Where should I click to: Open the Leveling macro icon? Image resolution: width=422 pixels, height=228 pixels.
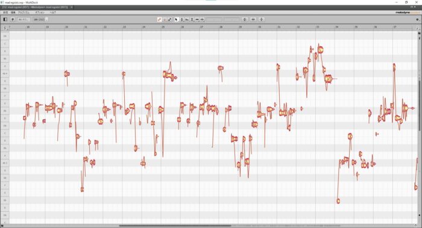pyautogui.click(x=261, y=20)
